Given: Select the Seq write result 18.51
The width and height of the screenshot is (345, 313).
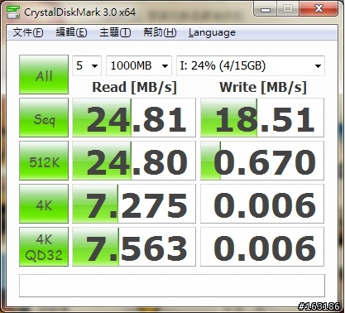Looking at the screenshot, I should tap(262, 118).
